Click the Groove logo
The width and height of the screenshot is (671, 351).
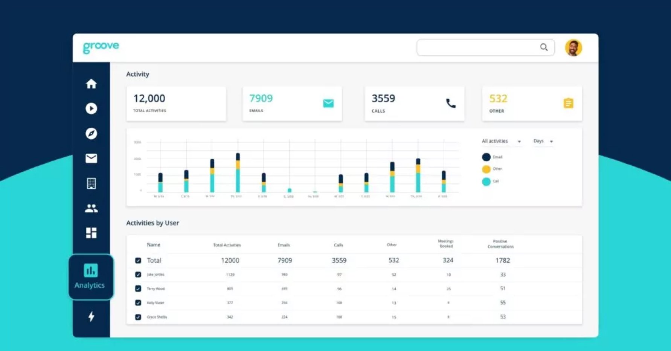click(x=100, y=46)
